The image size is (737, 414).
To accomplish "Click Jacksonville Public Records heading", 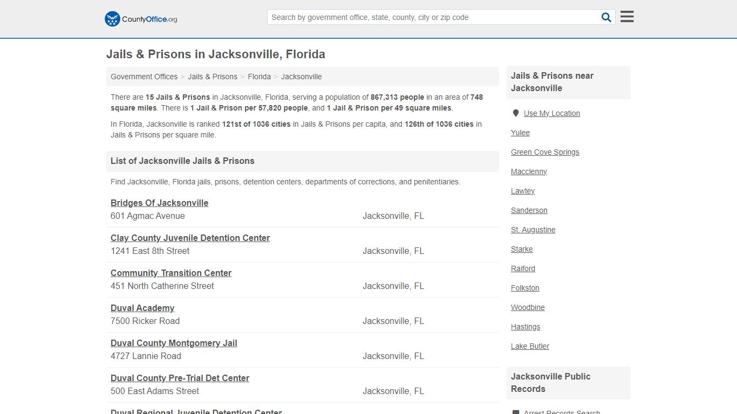I will point(551,383).
